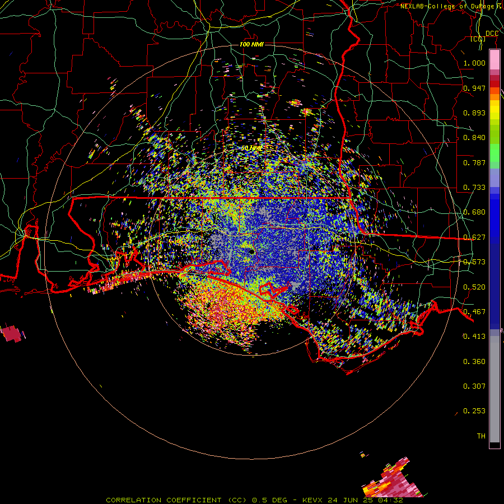
Task: Pick the orange segment of the color bar
Action: point(494,94)
